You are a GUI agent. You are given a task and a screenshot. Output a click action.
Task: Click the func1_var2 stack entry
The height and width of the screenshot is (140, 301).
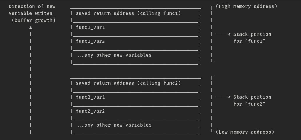pos(90,41)
